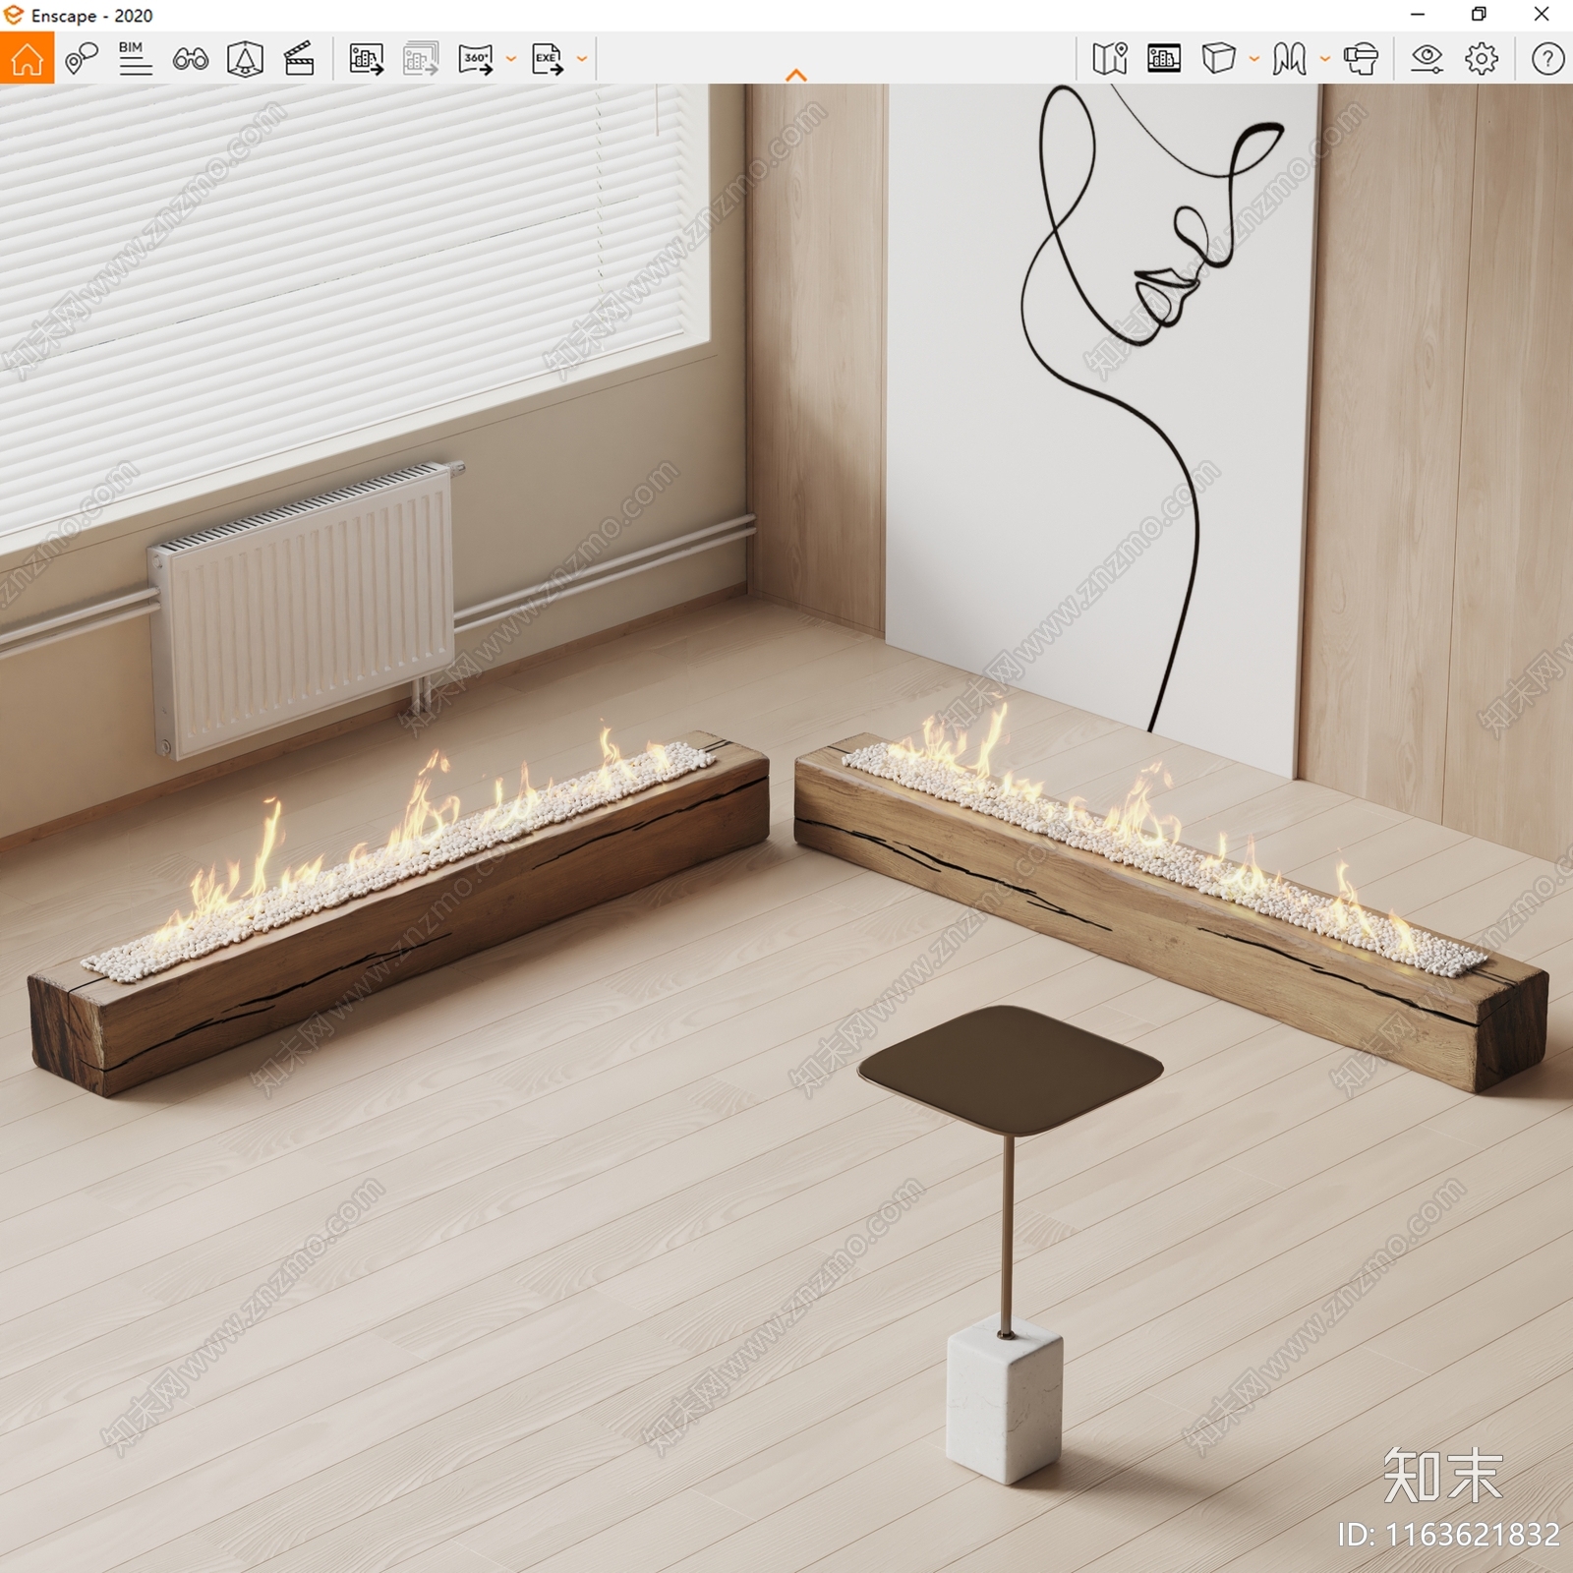The width and height of the screenshot is (1573, 1573).
Task: Restore down the Enscape window
Action: [x=1479, y=15]
